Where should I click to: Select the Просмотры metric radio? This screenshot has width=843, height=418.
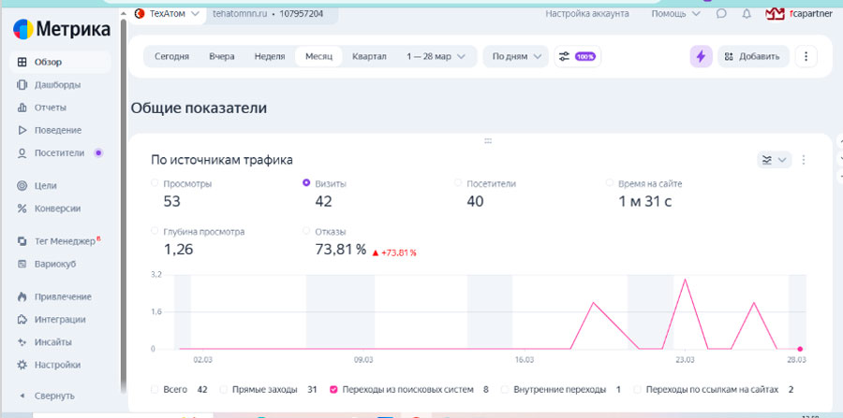[x=155, y=183]
